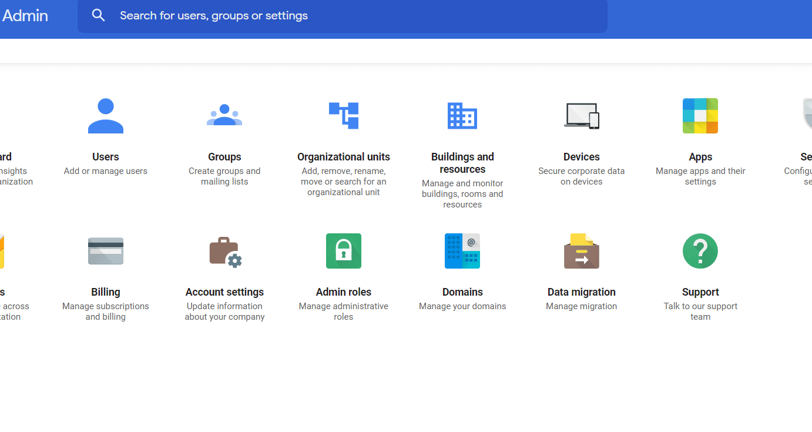The width and height of the screenshot is (812, 432).
Task: Click 'Talk to our support team' text
Action: [x=700, y=312]
